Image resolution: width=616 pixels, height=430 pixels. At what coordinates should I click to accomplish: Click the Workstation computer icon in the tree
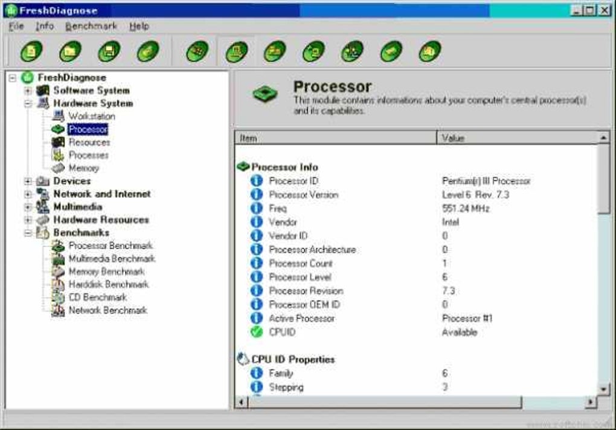[x=58, y=116]
